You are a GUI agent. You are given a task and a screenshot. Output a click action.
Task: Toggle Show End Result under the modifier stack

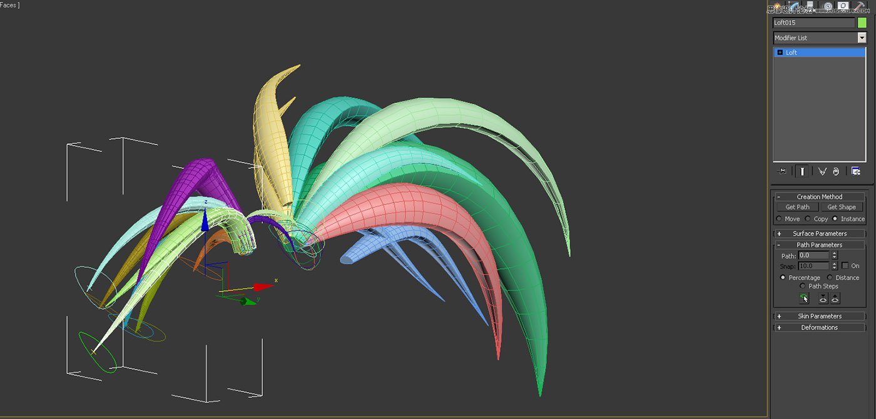(802, 171)
